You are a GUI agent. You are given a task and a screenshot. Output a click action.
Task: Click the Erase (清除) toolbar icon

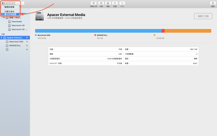pos(108,3)
